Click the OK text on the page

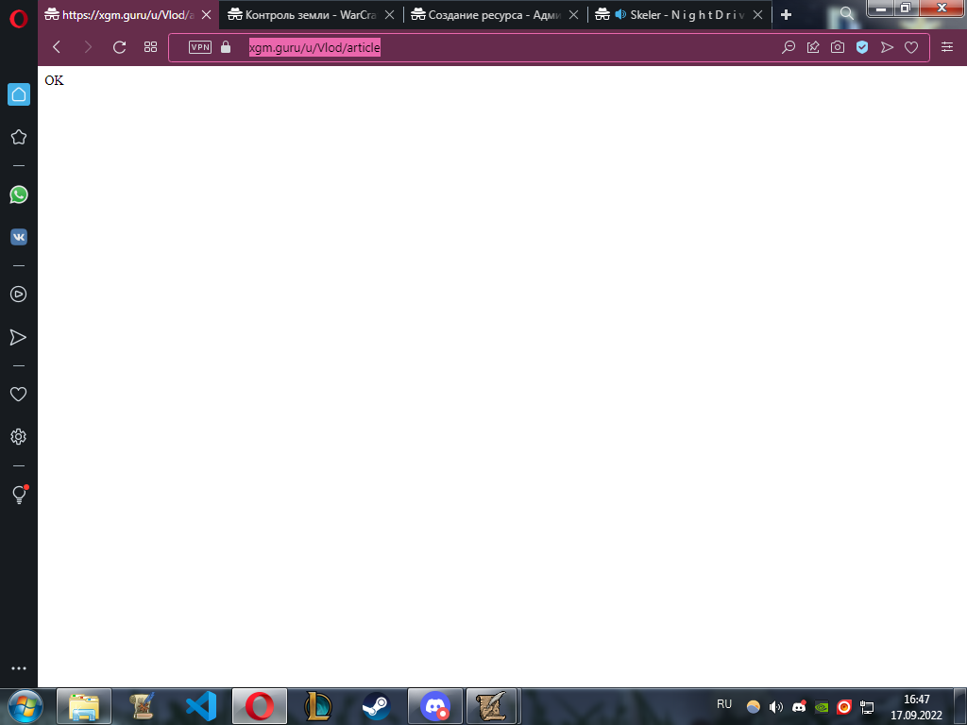coord(54,80)
